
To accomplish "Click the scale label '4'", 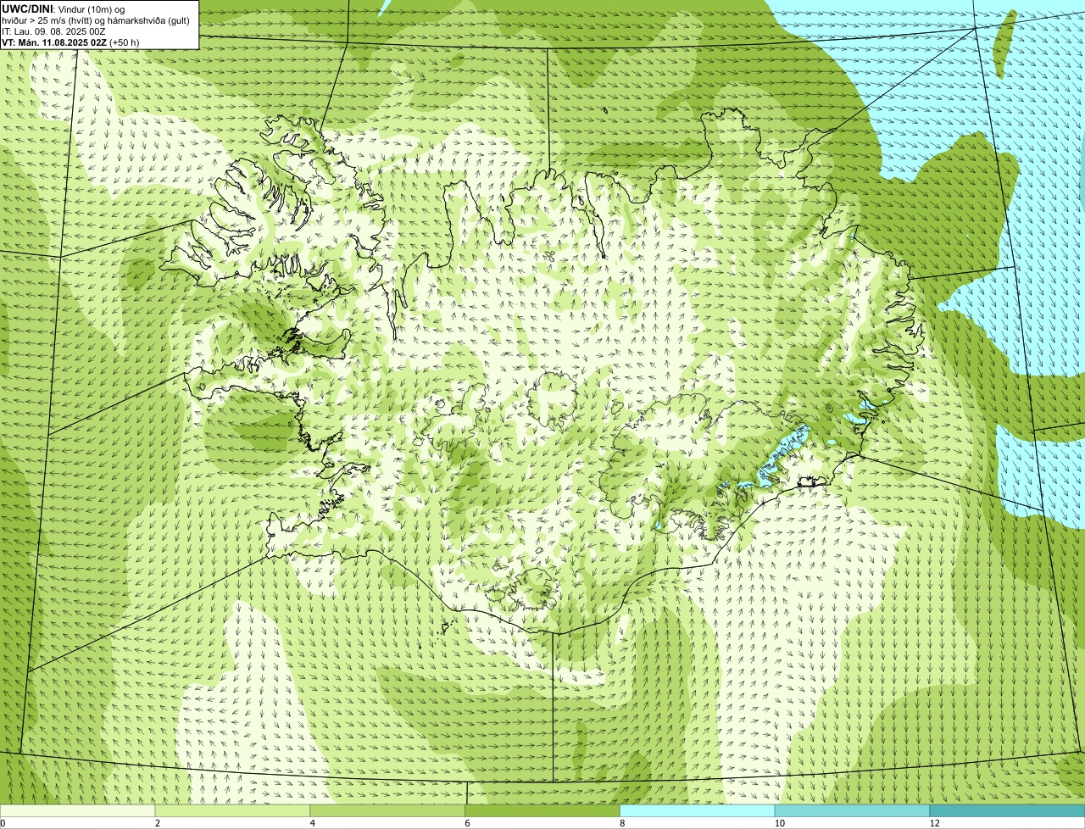I will [x=313, y=823].
